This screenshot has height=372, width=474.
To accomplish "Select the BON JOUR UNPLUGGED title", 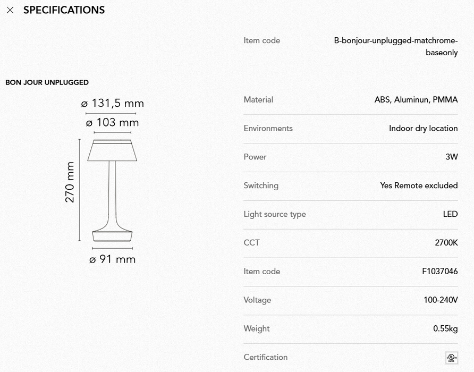I will 47,82.
